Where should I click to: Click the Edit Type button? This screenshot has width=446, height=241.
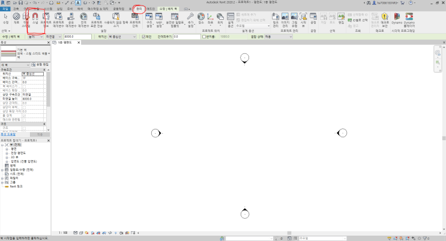coord(40,65)
